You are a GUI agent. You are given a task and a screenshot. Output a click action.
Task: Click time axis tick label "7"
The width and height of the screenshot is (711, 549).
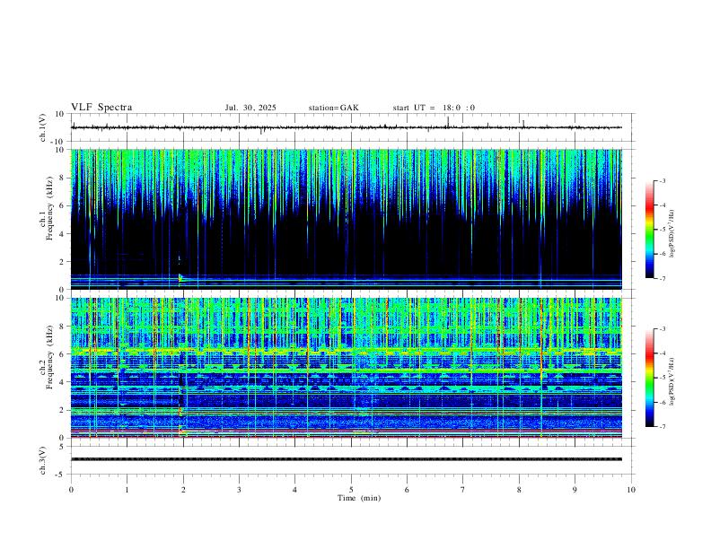click(463, 490)
